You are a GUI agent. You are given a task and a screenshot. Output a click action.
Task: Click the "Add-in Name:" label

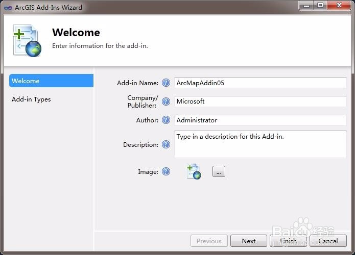click(x=137, y=83)
